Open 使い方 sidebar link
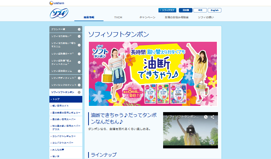Viewport: 271px width, 159px height. [x=66, y=156]
